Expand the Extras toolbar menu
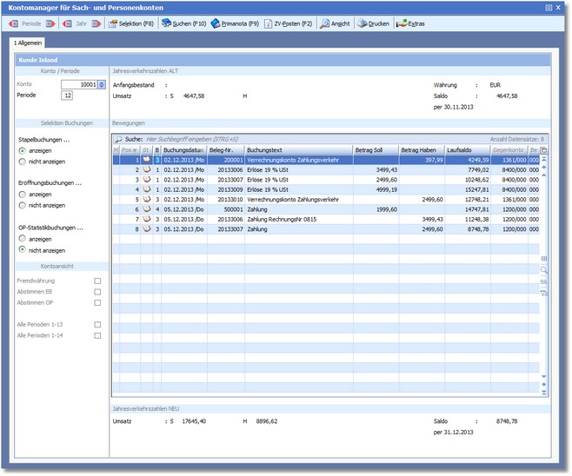 click(x=410, y=23)
